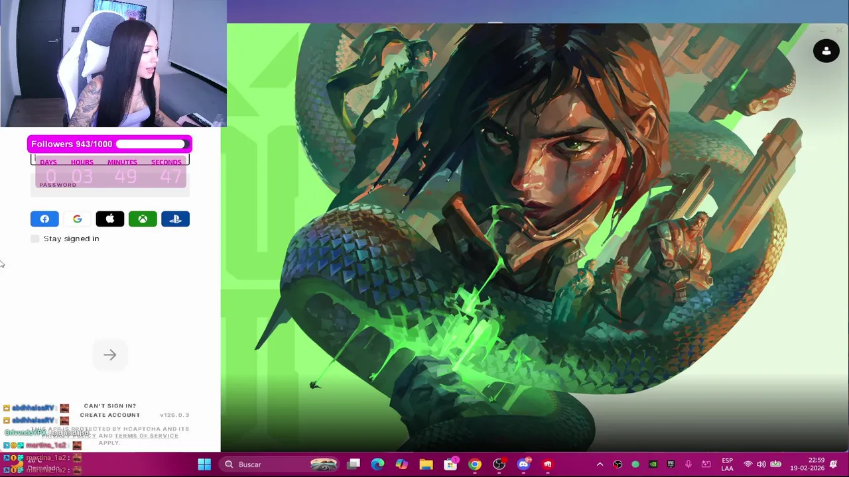Image resolution: width=849 pixels, height=477 pixels.
Task: Open the Create Account link
Action: tap(110, 415)
